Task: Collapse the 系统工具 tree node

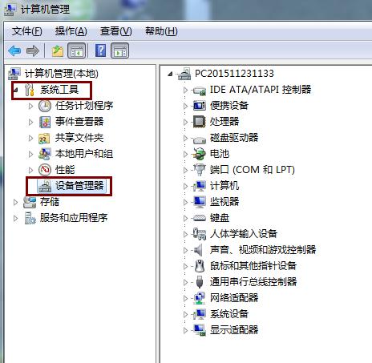Action: click(x=15, y=90)
